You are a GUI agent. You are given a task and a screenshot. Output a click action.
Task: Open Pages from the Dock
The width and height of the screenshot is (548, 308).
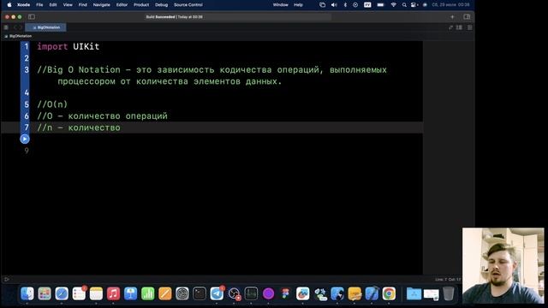tap(165, 293)
